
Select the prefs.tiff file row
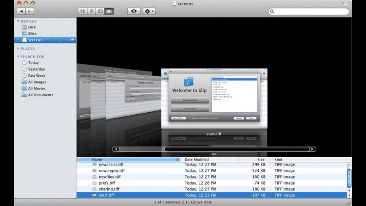pyautogui.click(x=106, y=183)
